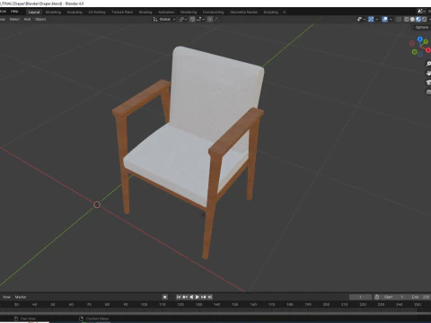Click the 3D cursor at world origin
431x323 pixels.
point(97,205)
